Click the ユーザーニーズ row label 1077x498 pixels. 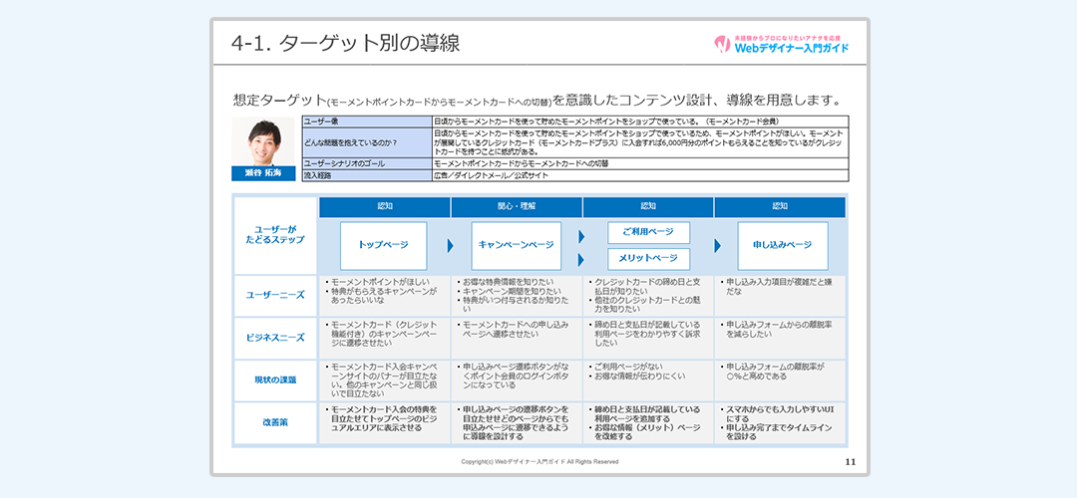point(275,296)
